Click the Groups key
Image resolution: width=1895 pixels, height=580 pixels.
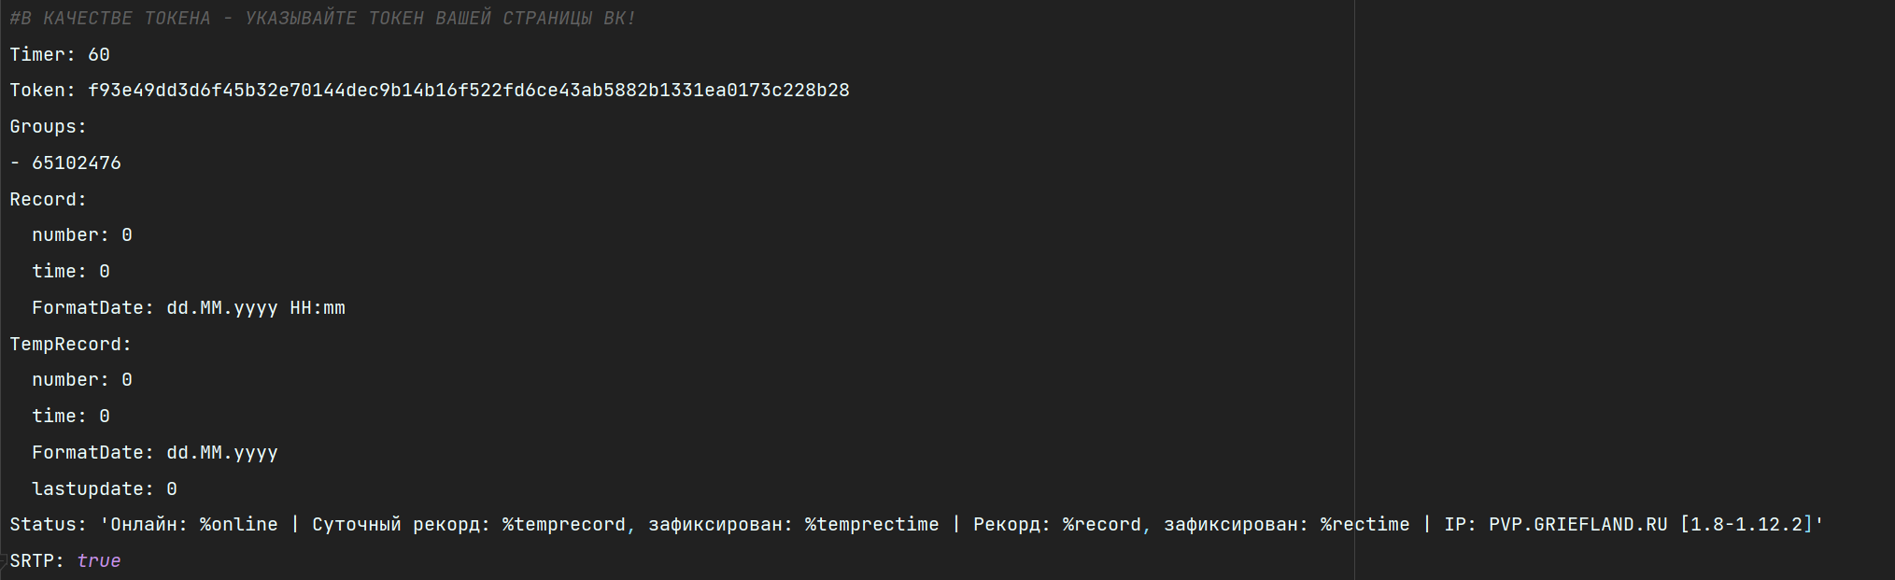pos(45,127)
